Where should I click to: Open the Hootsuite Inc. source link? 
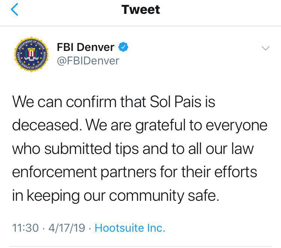click(130, 228)
